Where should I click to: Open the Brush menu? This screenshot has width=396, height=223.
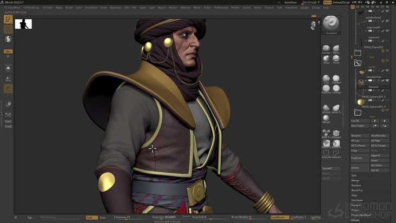(69, 8)
